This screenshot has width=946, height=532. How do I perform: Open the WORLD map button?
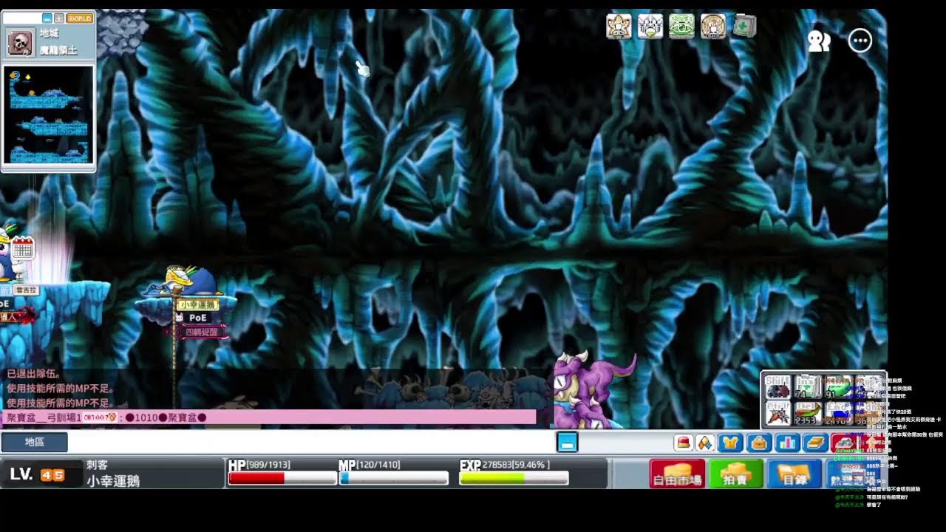click(x=79, y=18)
